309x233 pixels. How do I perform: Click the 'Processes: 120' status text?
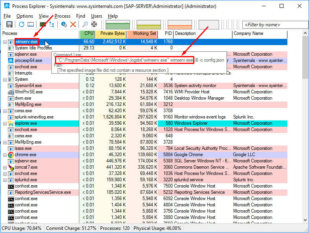click(115, 228)
